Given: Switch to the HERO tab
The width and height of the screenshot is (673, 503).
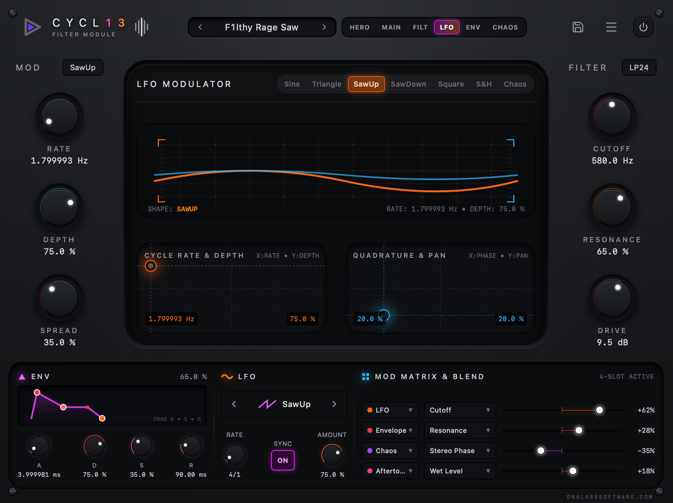Looking at the screenshot, I should [x=360, y=27].
